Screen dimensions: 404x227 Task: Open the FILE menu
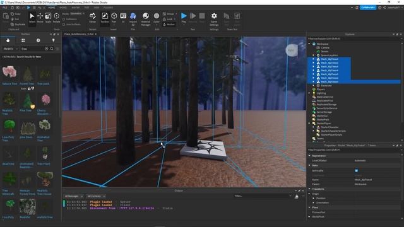[4, 8]
